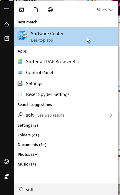Filter results by Documents icon
Image resolution: width=120 pixels, height=195 pixels.
click(36, 10)
